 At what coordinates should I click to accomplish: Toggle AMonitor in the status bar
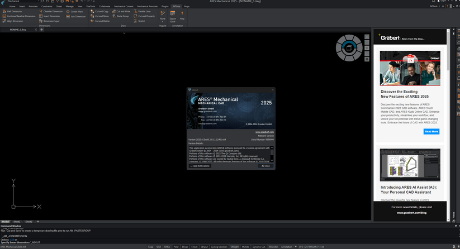tap(273, 247)
